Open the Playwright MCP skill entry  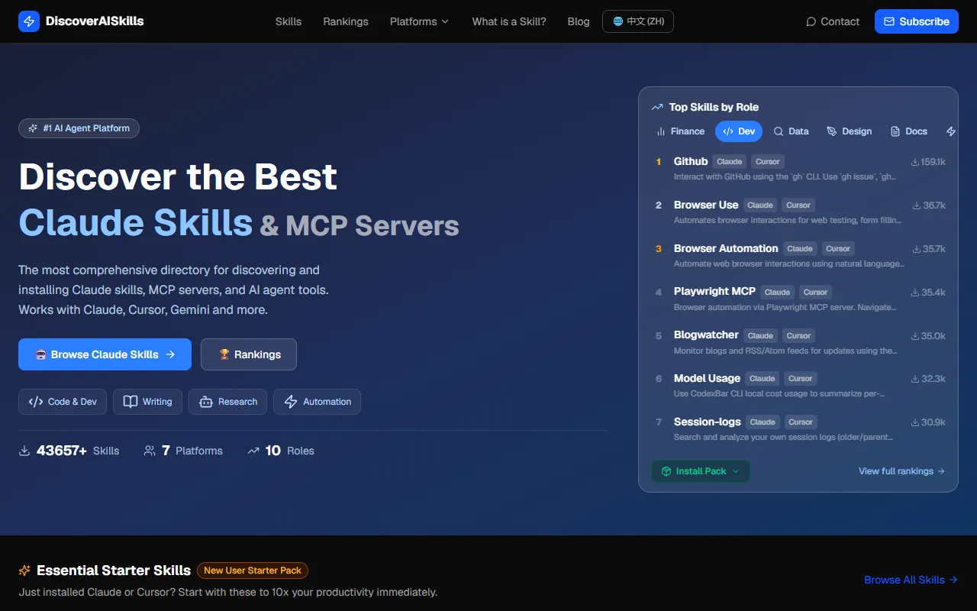coord(714,292)
